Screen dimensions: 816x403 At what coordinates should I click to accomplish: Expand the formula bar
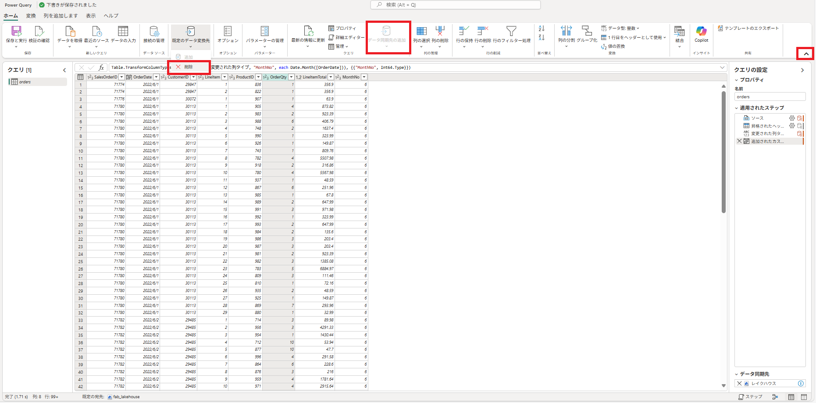[x=722, y=68]
